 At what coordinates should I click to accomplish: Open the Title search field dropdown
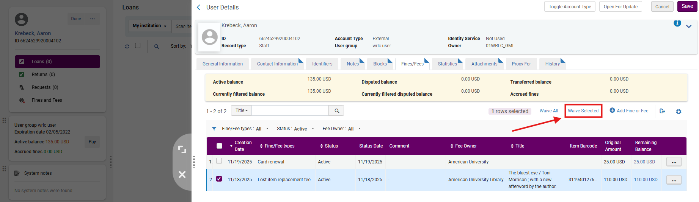(241, 110)
